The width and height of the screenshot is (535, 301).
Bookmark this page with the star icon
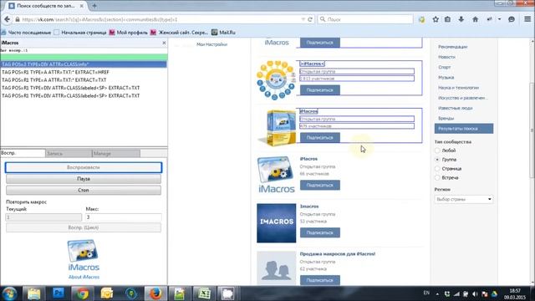point(436,19)
